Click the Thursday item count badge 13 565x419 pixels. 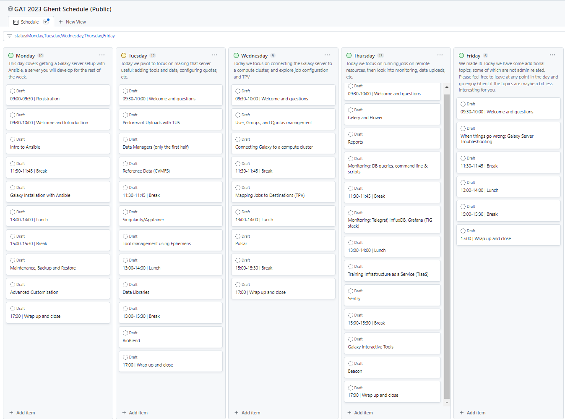[380, 56]
